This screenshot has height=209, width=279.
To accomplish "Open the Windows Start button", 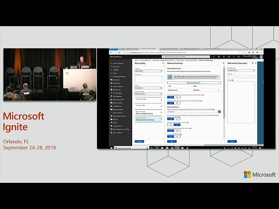I will pos(112,148).
